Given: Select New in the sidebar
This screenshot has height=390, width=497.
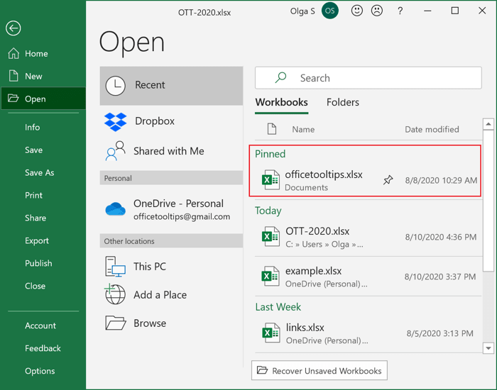Looking at the screenshot, I should pos(43,77).
